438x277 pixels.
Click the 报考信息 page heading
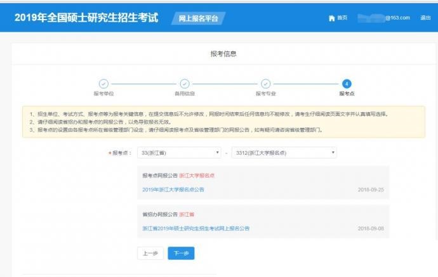(x=223, y=54)
